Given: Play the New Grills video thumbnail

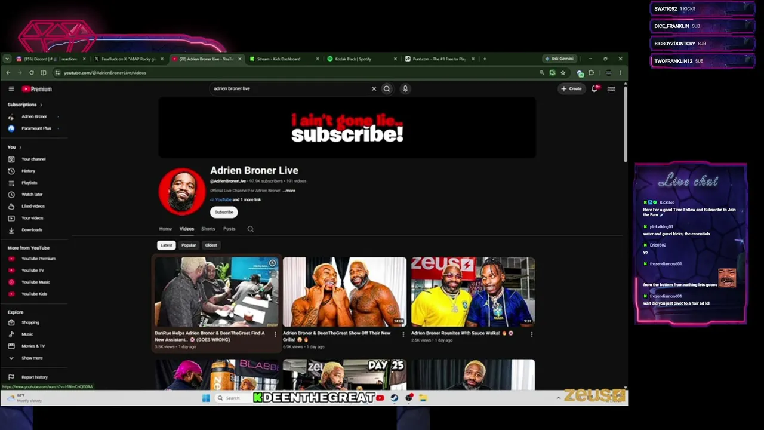Looking at the screenshot, I should 344,292.
